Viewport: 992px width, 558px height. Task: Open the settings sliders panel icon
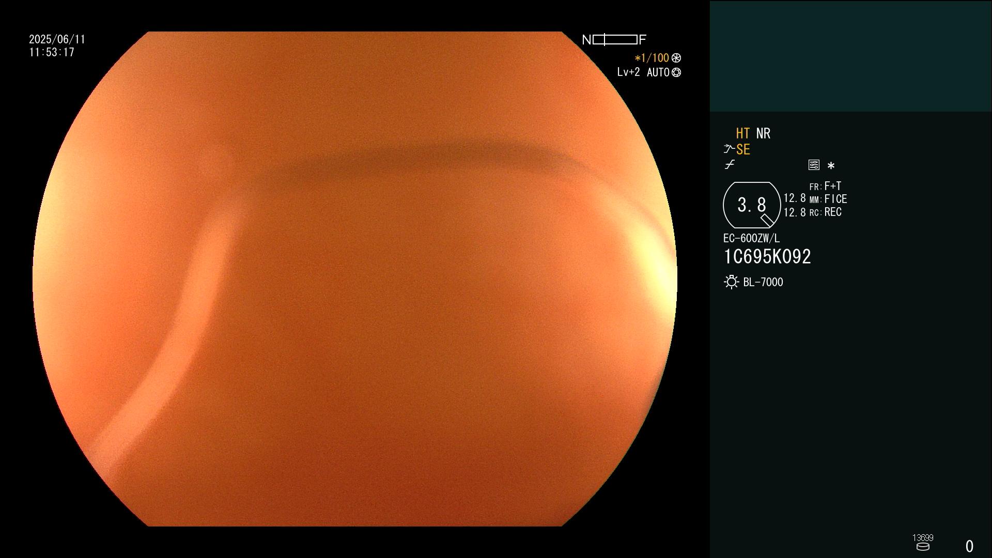814,165
